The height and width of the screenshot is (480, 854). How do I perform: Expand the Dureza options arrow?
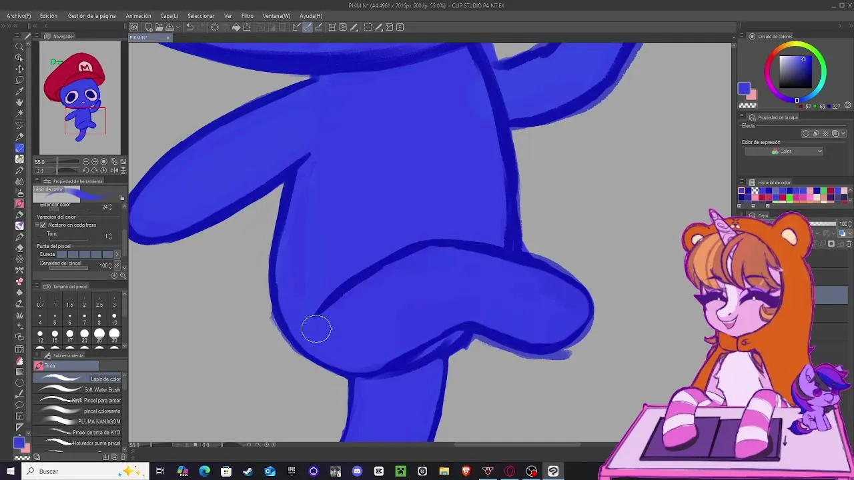[117, 255]
